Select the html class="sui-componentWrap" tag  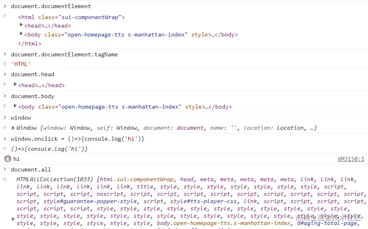click(71, 17)
